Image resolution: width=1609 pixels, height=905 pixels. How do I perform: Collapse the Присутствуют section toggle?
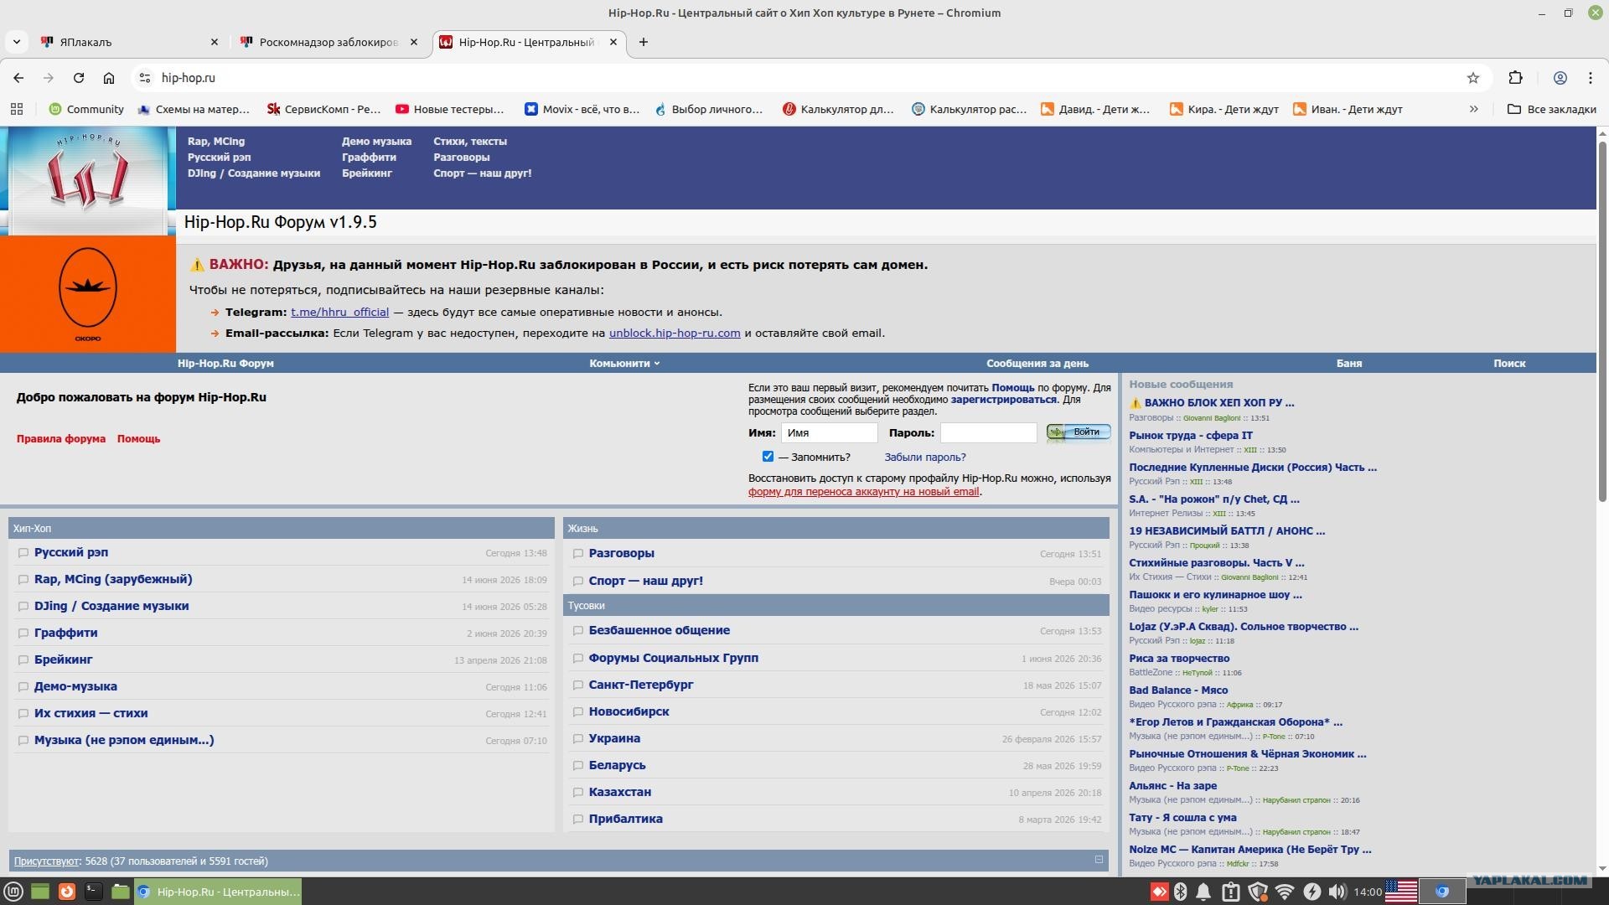click(x=1099, y=859)
